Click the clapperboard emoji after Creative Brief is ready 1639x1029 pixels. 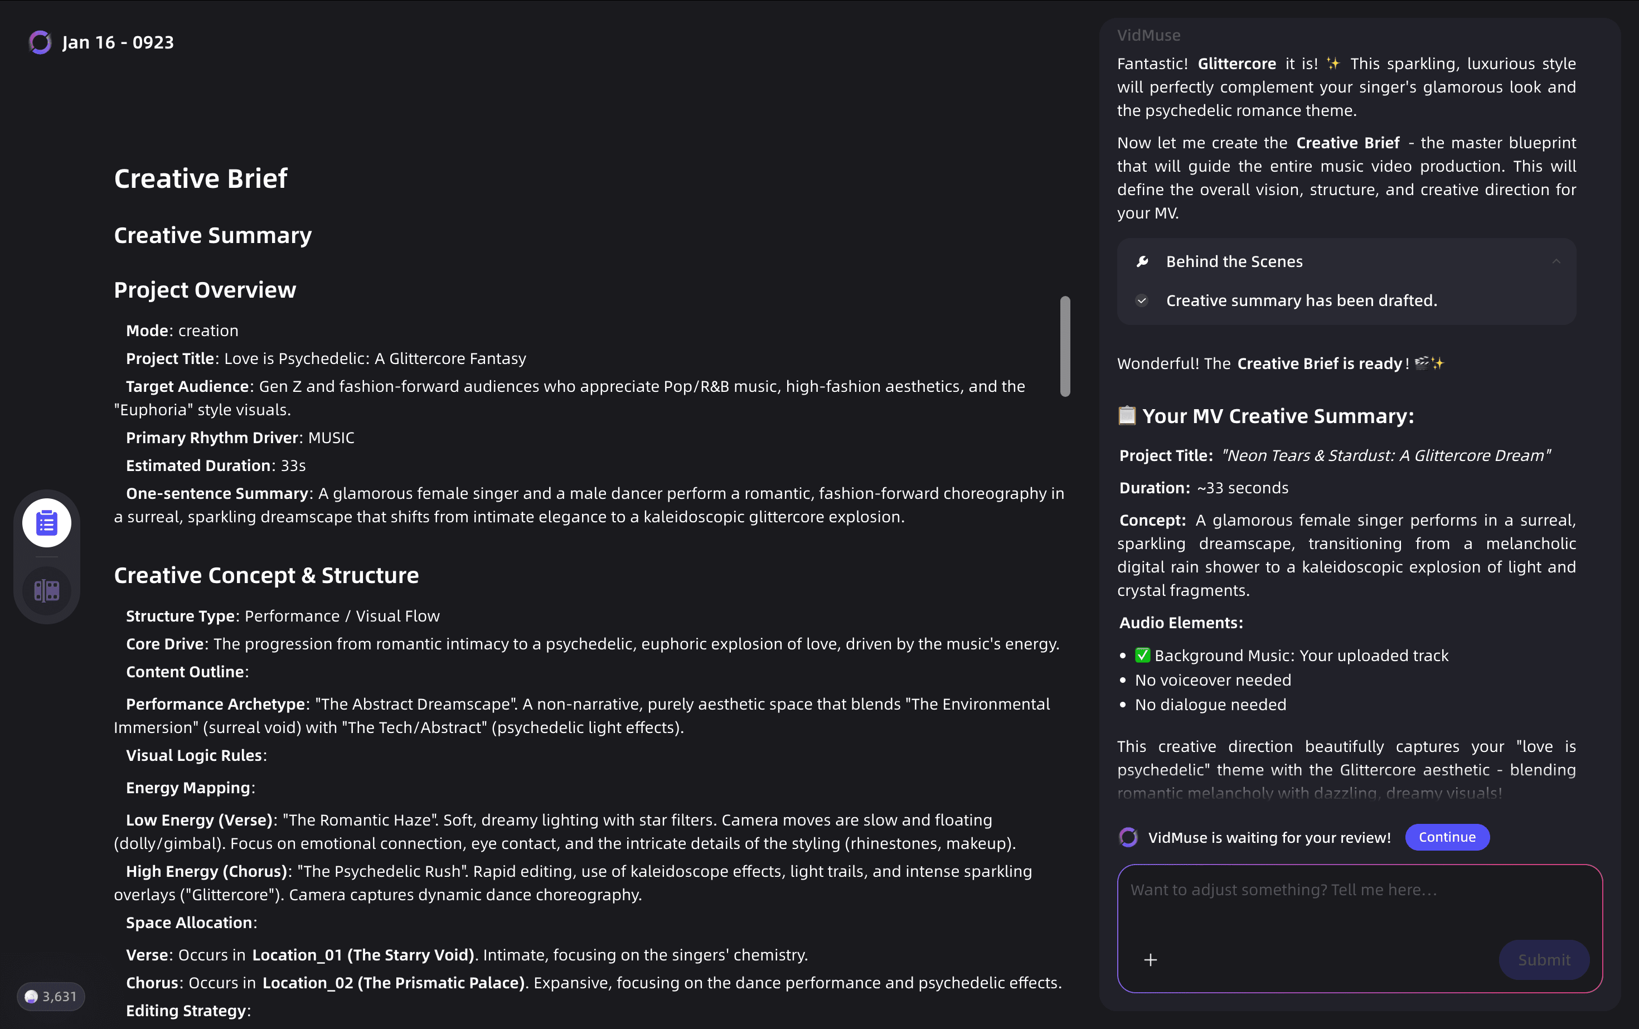pyautogui.click(x=1423, y=363)
